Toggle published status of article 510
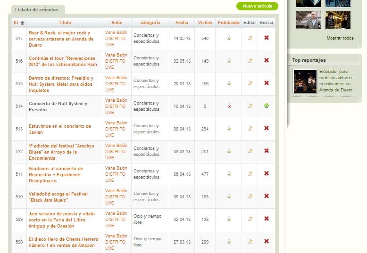This screenshot has height=253, width=367. (x=229, y=196)
